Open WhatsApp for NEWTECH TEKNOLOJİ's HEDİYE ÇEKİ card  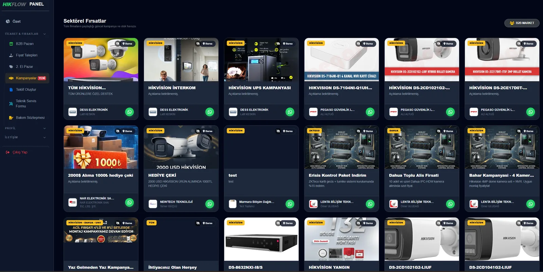210,204
